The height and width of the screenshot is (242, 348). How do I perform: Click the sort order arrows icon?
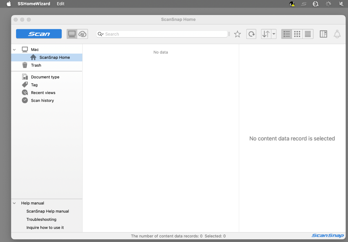pos(266,34)
